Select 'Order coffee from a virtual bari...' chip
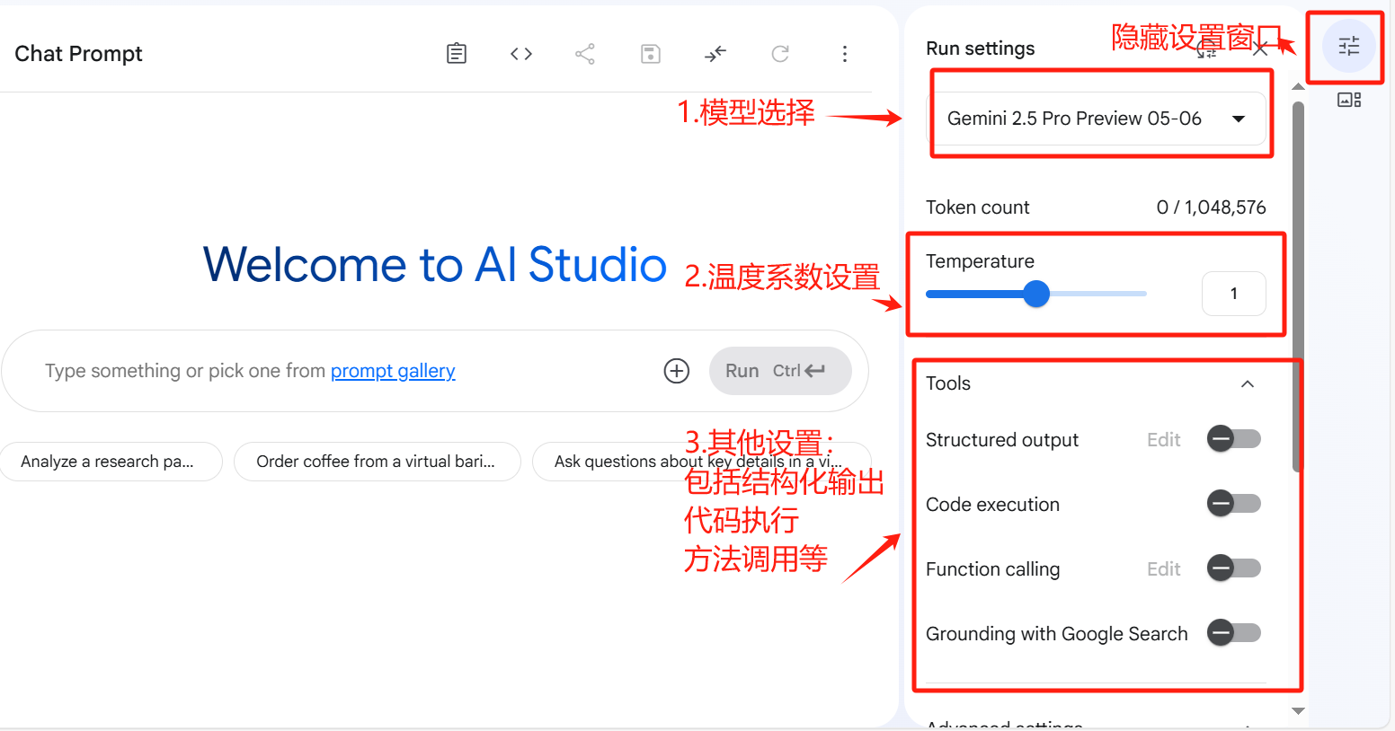 point(377,462)
